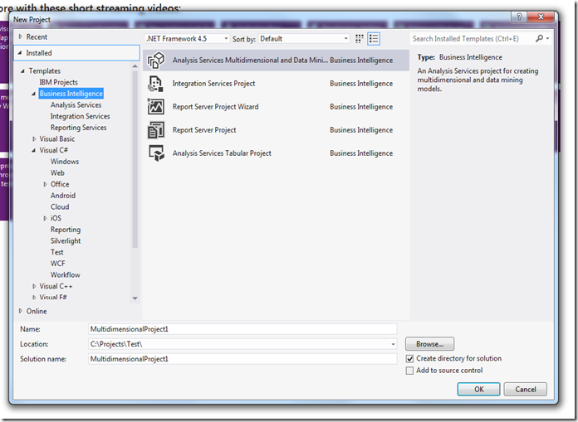Screen dimensions: 578x422
Task: Select the Analysis Services Multidimensional project icon
Action: point(156,61)
